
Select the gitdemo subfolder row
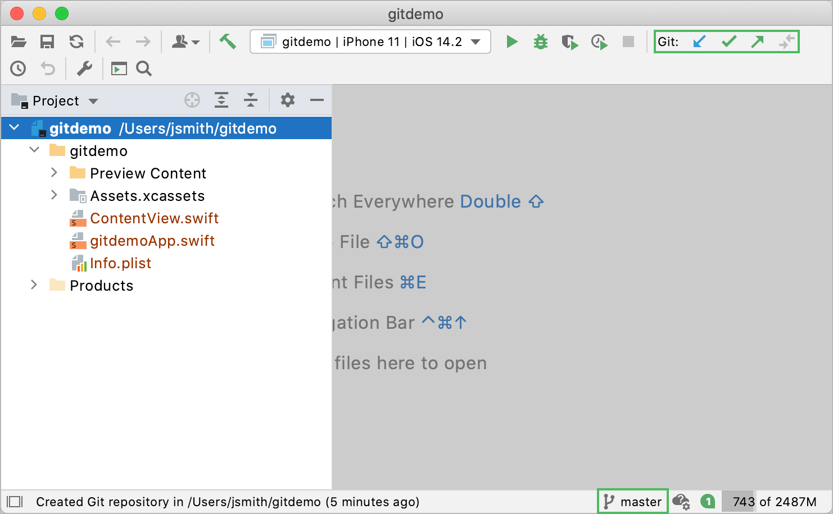click(166, 150)
